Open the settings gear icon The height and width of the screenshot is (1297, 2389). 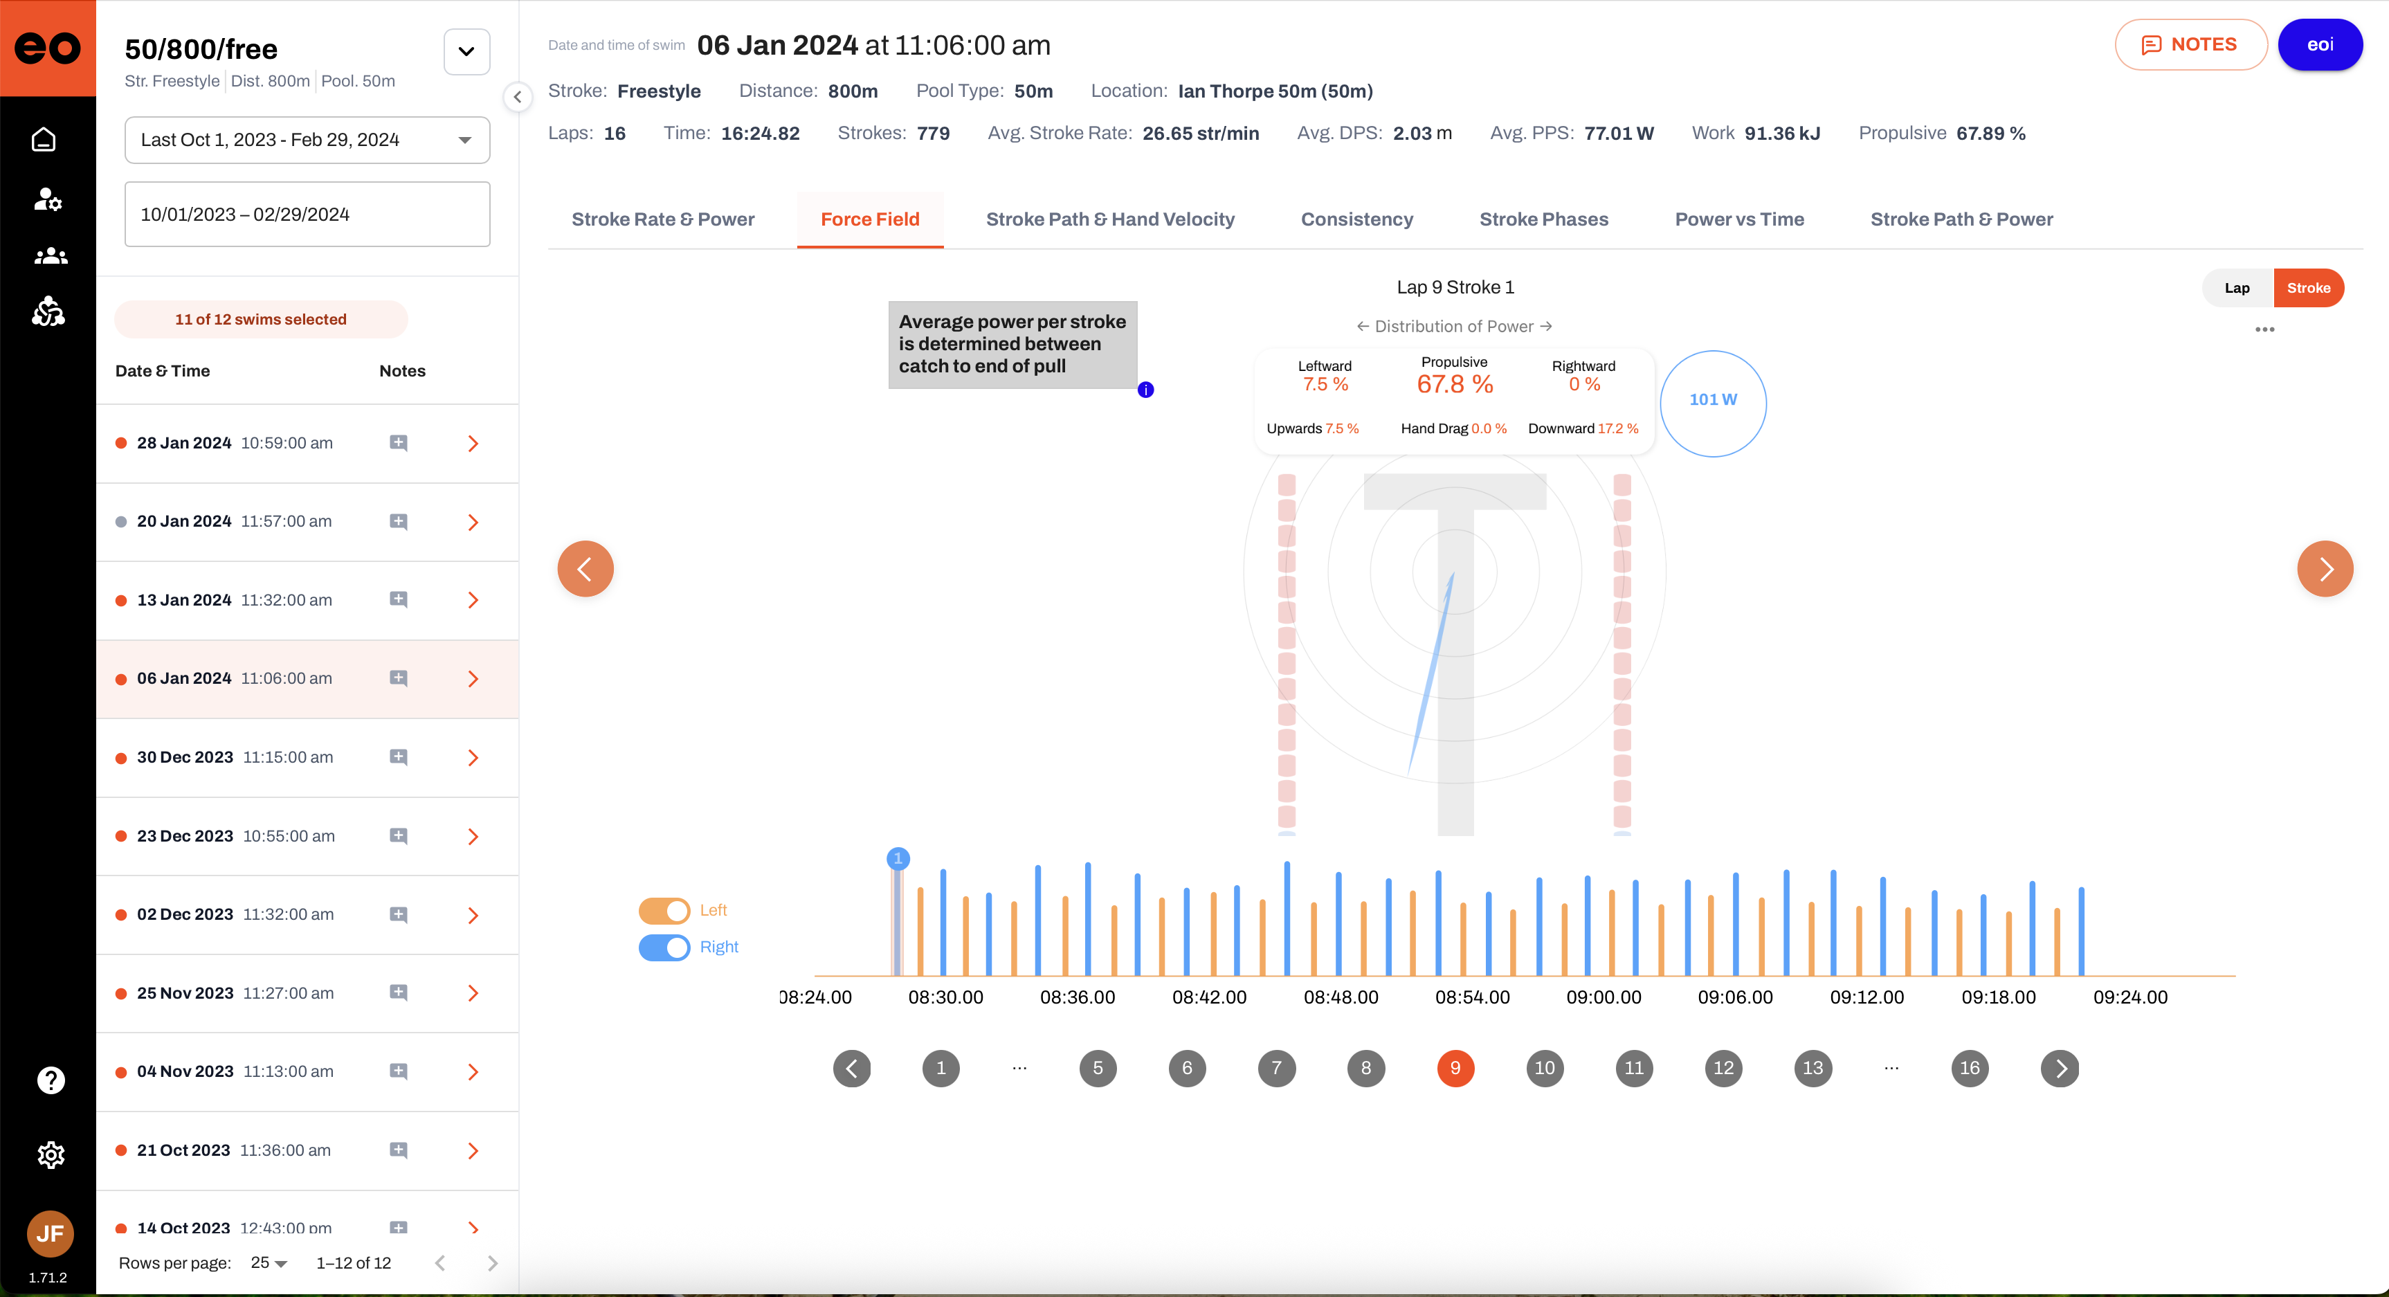pyautogui.click(x=50, y=1155)
